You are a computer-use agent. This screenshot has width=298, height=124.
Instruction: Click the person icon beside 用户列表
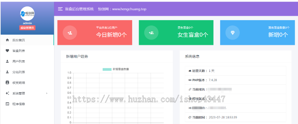click(x=7, y=61)
